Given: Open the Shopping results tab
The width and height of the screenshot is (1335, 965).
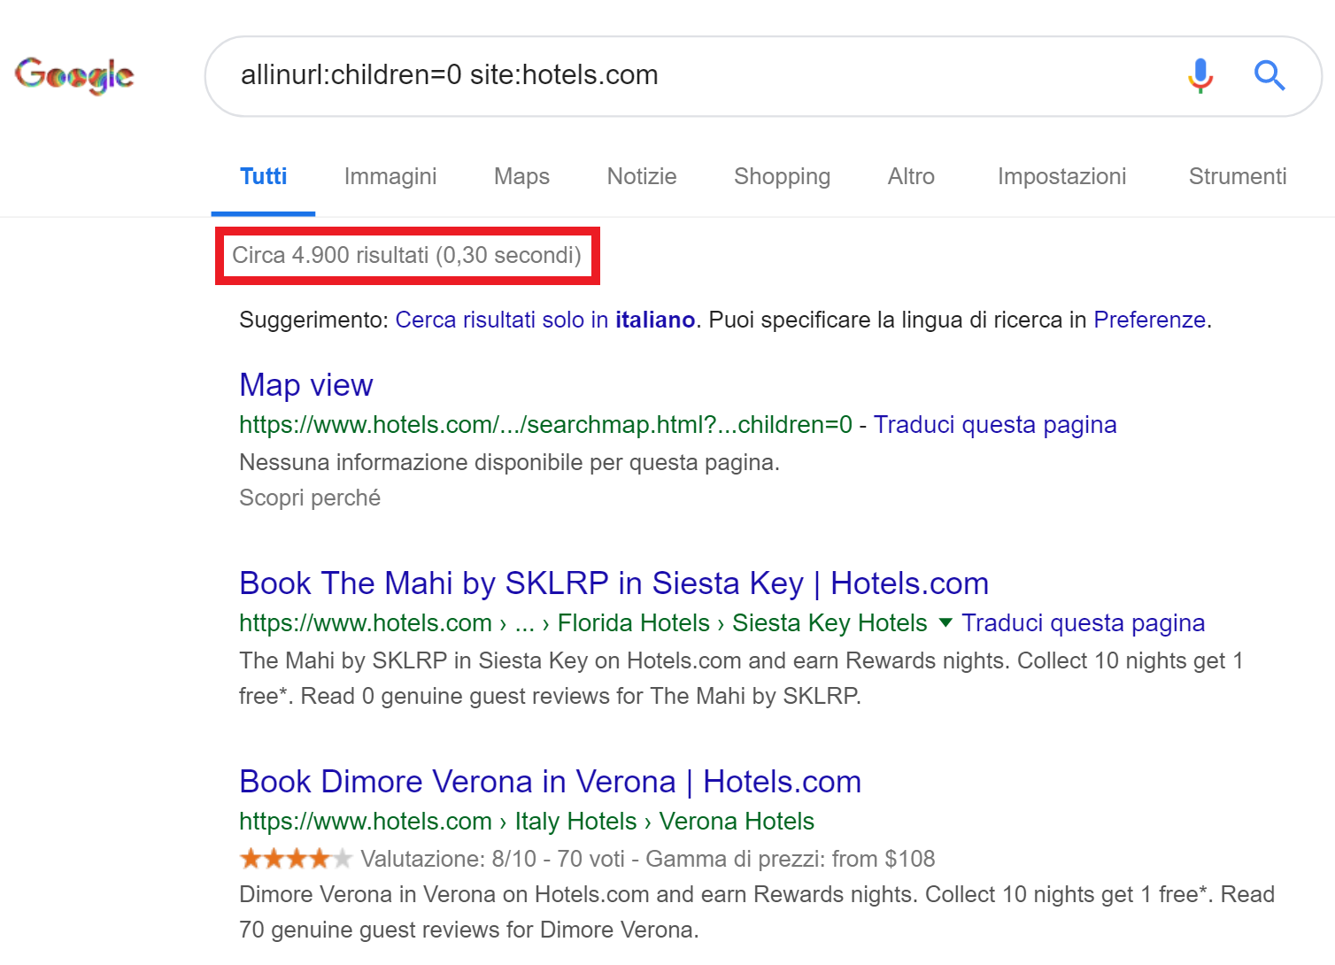Looking at the screenshot, I should coord(782,177).
